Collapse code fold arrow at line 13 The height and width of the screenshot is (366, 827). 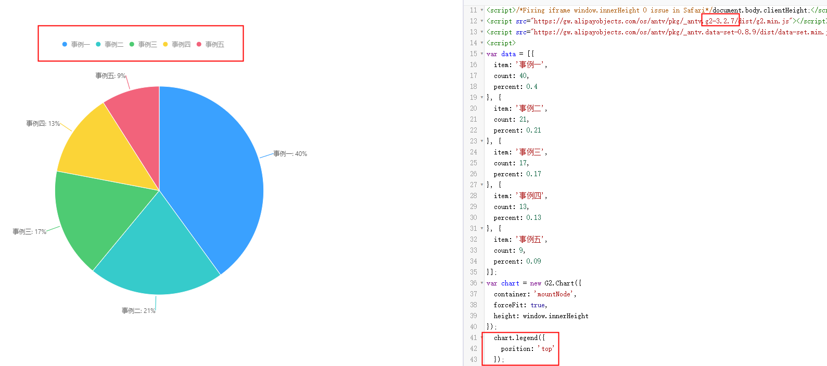482,32
